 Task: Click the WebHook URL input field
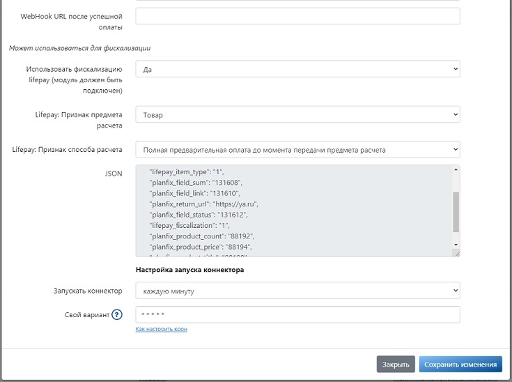298,16
